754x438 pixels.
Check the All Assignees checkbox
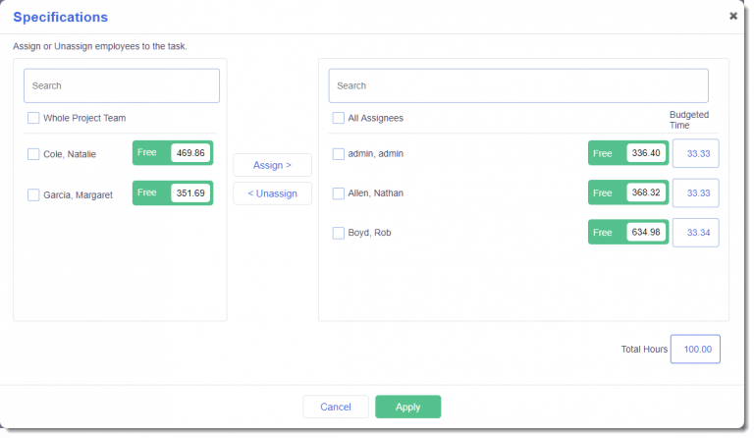pos(338,118)
